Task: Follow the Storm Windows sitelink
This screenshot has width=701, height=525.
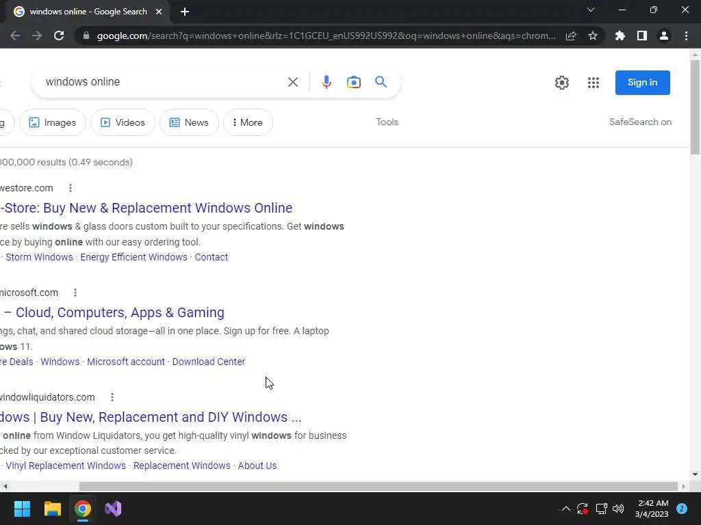Action: click(39, 257)
